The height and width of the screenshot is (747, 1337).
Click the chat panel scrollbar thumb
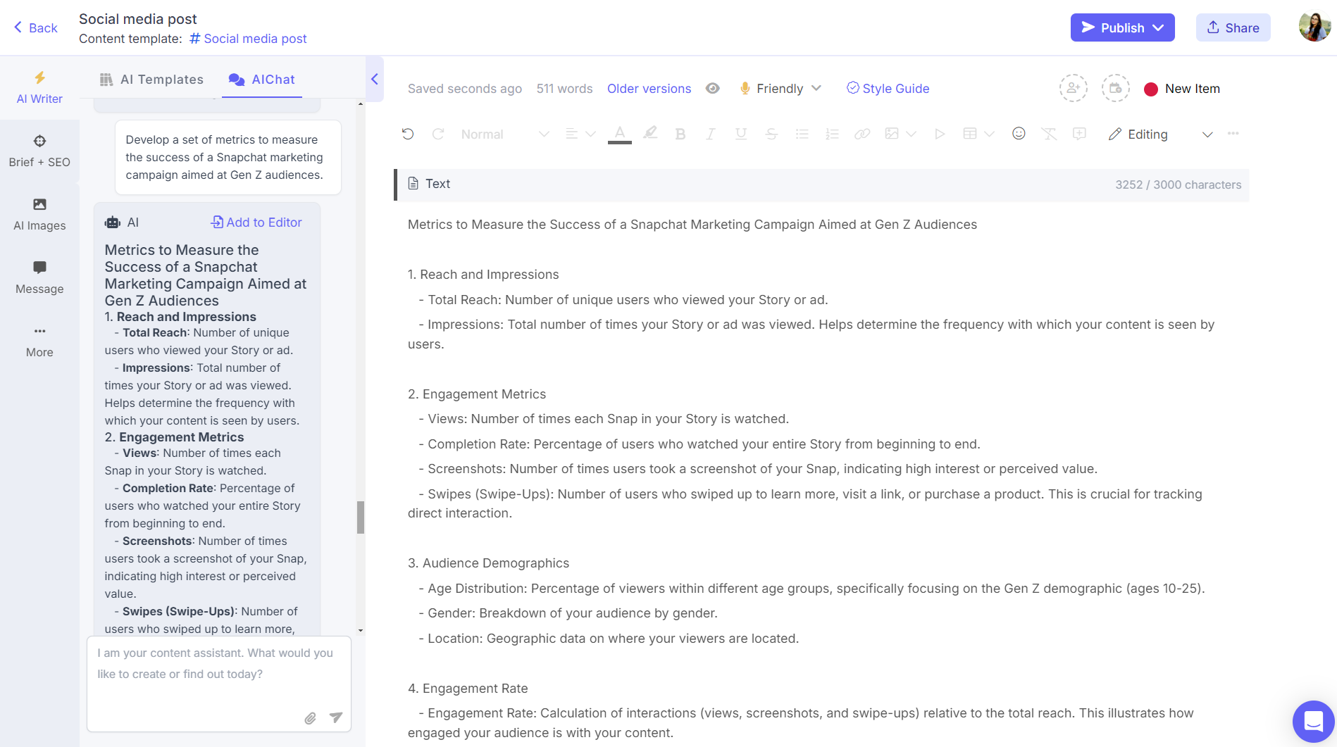361,517
